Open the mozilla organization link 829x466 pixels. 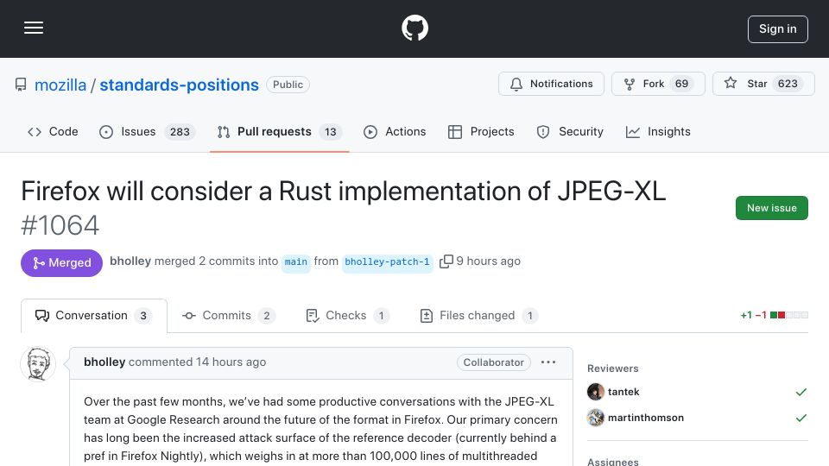coord(60,85)
